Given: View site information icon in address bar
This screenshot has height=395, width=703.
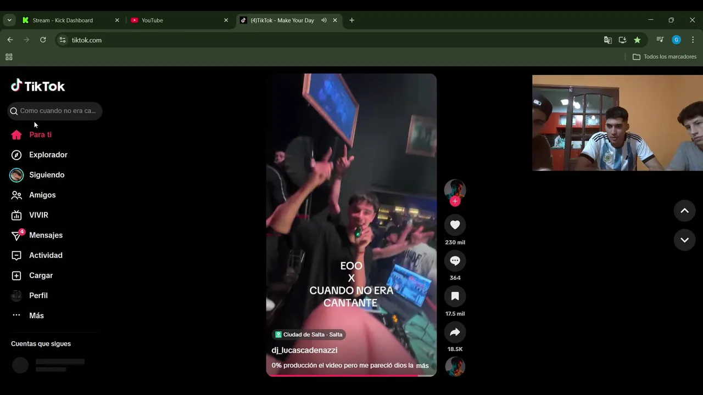Looking at the screenshot, I should pyautogui.click(x=63, y=40).
